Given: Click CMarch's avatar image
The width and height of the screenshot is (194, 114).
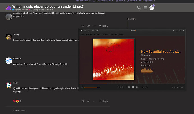Looking at the screenshot, I should tap(9, 61).
